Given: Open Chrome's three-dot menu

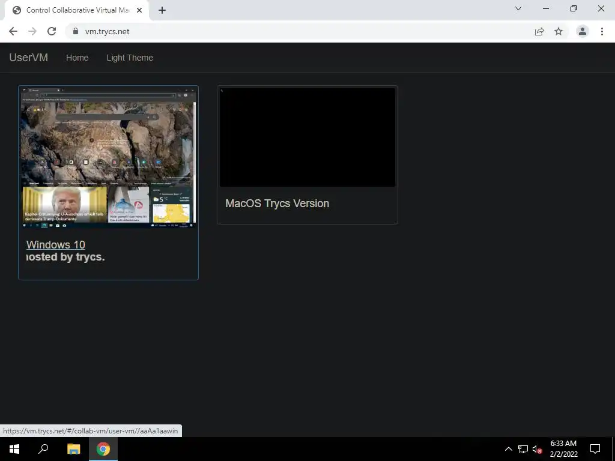Looking at the screenshot, I should 602,31.
